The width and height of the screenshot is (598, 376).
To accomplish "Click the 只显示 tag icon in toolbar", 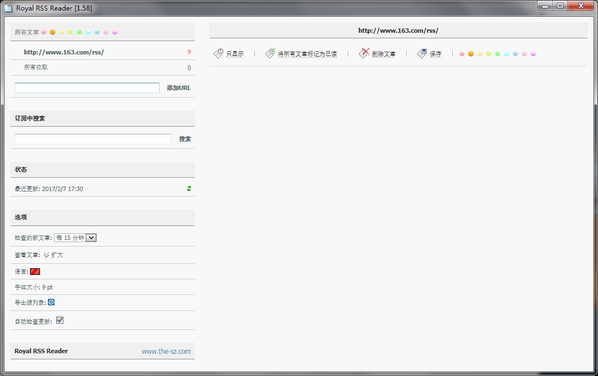I will (x=219, y=53).
